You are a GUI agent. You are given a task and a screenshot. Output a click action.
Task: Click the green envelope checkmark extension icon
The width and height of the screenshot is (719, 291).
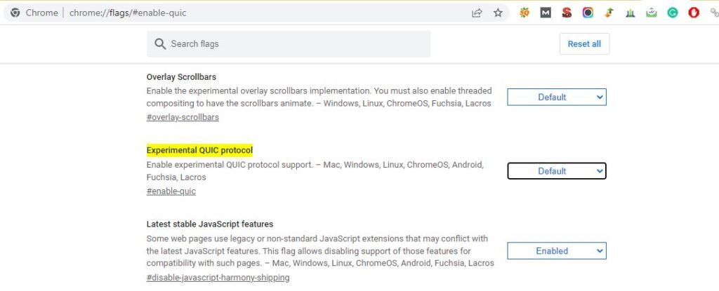click(x=651, y=13)
